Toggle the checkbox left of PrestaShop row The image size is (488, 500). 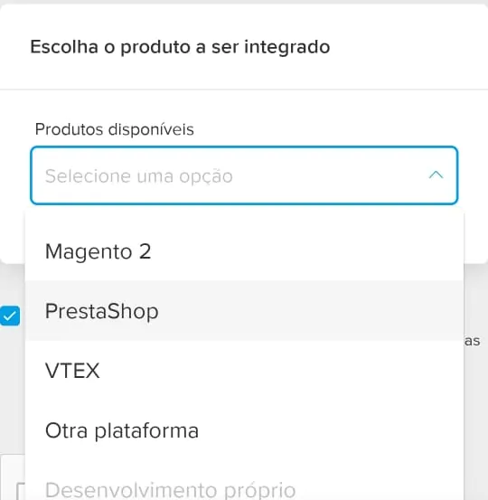tap(10, 316)
